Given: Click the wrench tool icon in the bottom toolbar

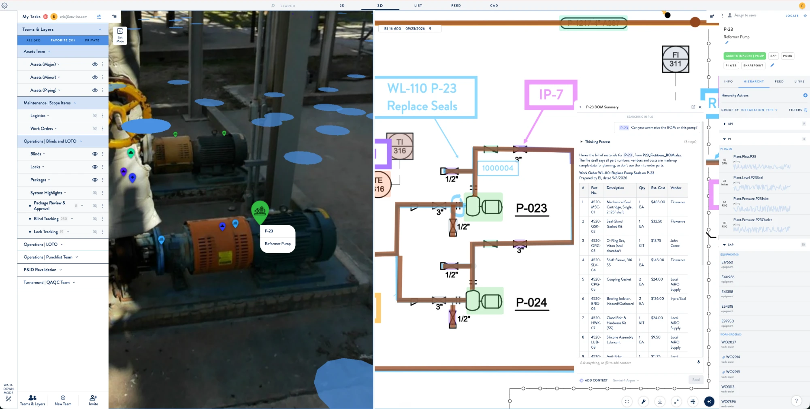Looking at the screenshot, I should point(643,401).
